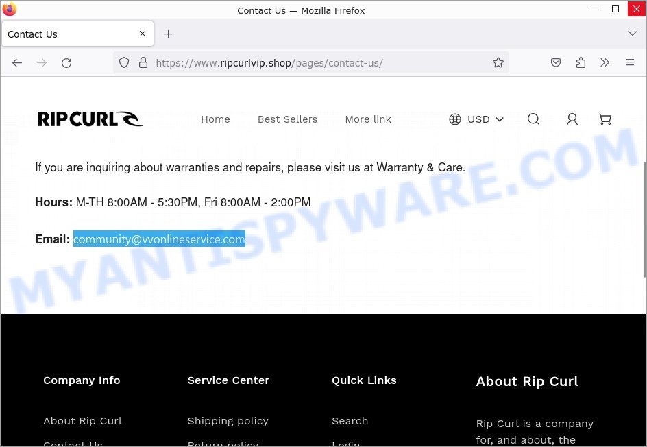This screenshot has height=447, width=647.
Task: Save page to Pocket
Action: [x=556, y=63]
